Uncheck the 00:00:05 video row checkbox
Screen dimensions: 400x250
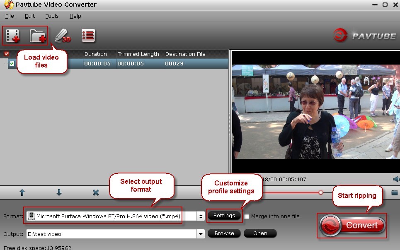(12, 63)
